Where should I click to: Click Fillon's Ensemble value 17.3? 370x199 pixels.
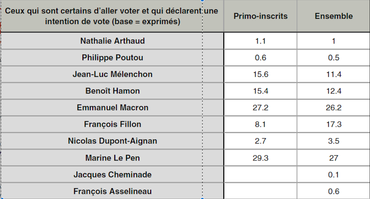pos(333,124)
